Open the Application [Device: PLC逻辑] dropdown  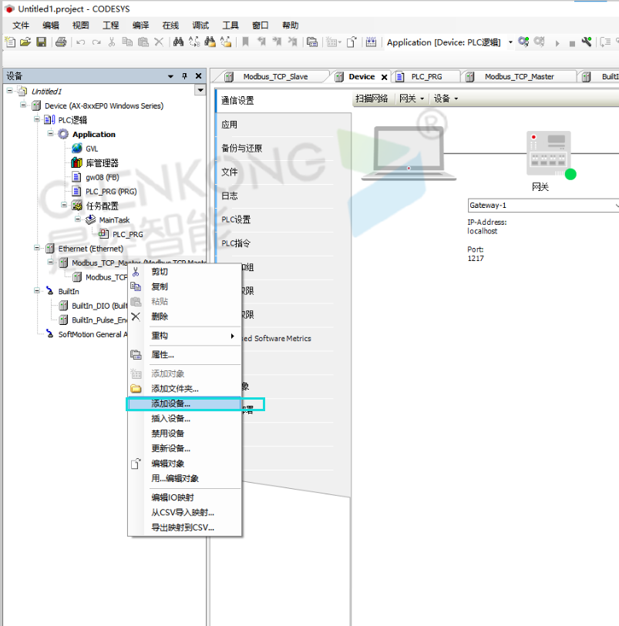tap(510, 42)
